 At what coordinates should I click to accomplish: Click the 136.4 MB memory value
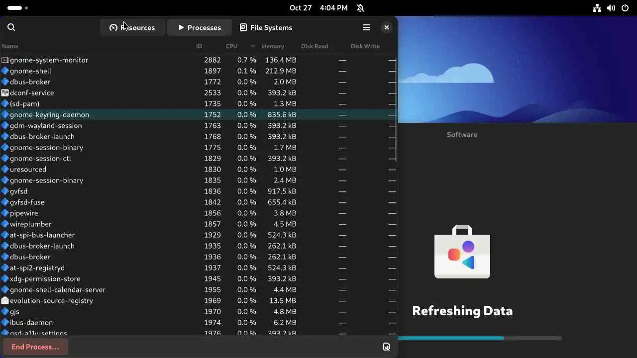point(281,60)
